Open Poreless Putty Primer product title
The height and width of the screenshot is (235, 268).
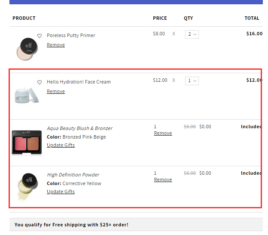tap(71, 35)
